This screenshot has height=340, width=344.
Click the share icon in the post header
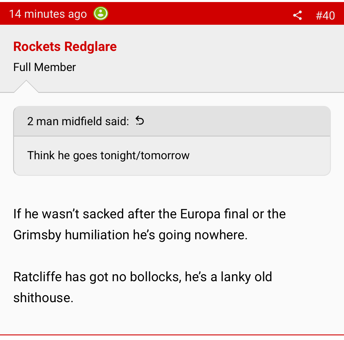coord(297,15)
